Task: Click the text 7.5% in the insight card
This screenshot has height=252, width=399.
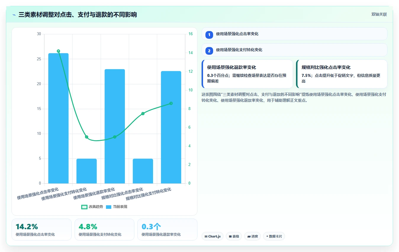Action: [306, 75]
